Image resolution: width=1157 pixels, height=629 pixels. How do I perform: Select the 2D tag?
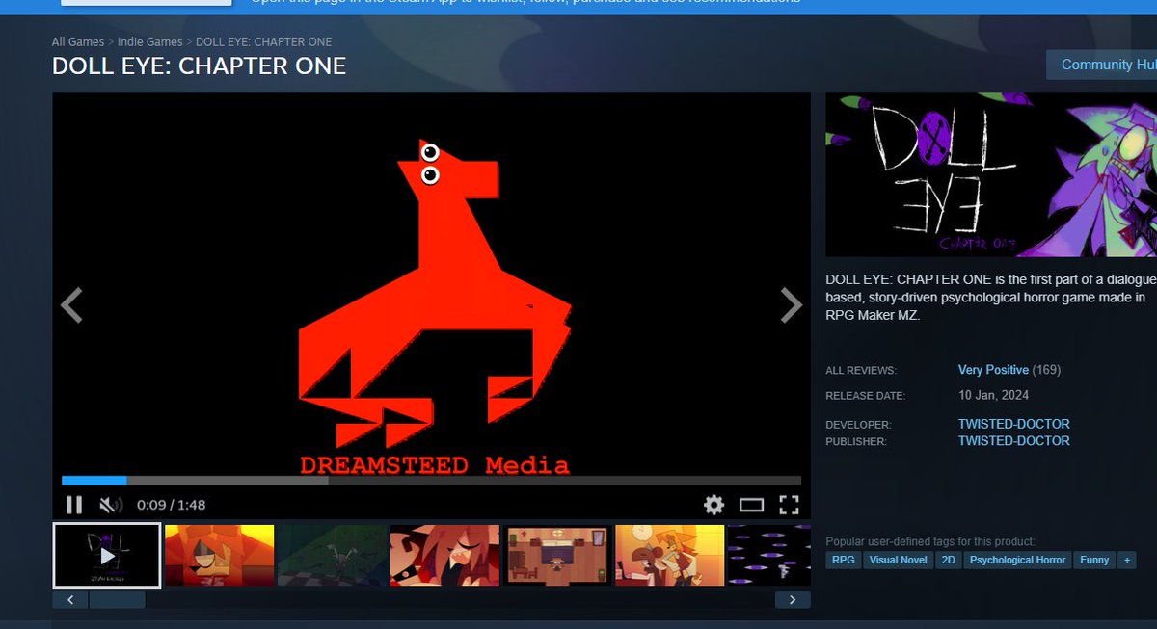[948, 560]
